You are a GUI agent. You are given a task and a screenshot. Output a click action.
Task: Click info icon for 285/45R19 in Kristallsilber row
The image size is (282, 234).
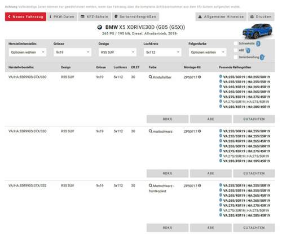[221, 106]
